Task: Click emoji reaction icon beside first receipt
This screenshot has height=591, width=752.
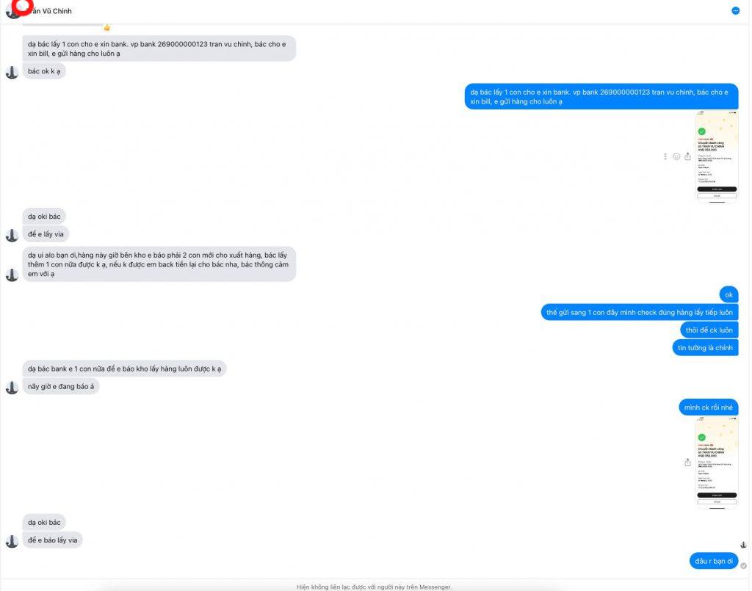Action: pos(676,156)
